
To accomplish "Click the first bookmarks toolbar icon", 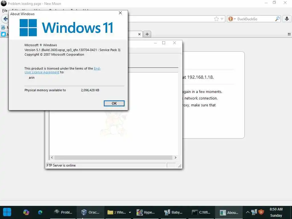I will 3,27.
